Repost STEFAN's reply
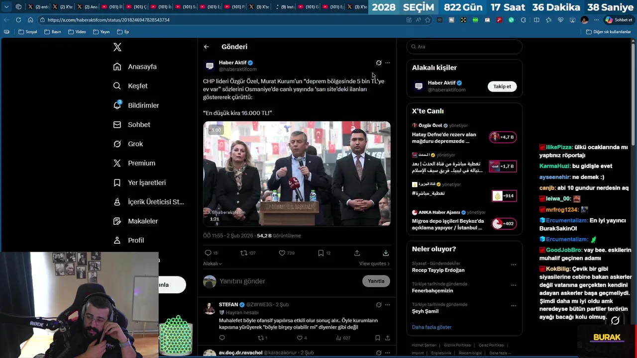This screenshot has width=637, height=358. point(260,338)
